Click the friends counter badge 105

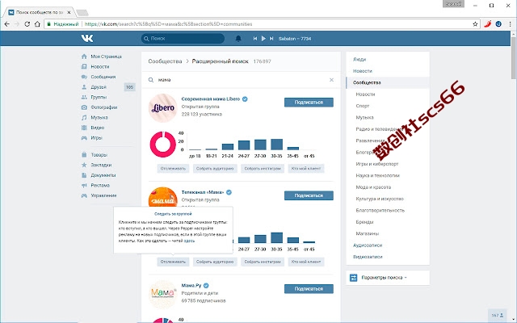129,87
